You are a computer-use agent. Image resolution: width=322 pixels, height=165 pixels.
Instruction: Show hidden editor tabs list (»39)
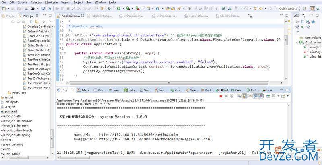250,16
